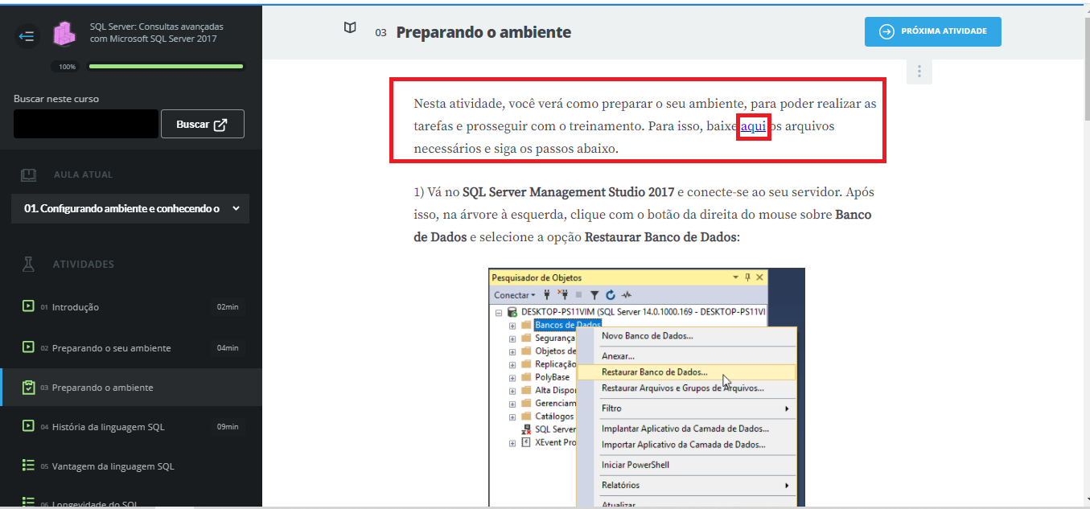1090x509 pixels.
Task: Click the Preparando o ambiente page heading
Action: (483, 32)
